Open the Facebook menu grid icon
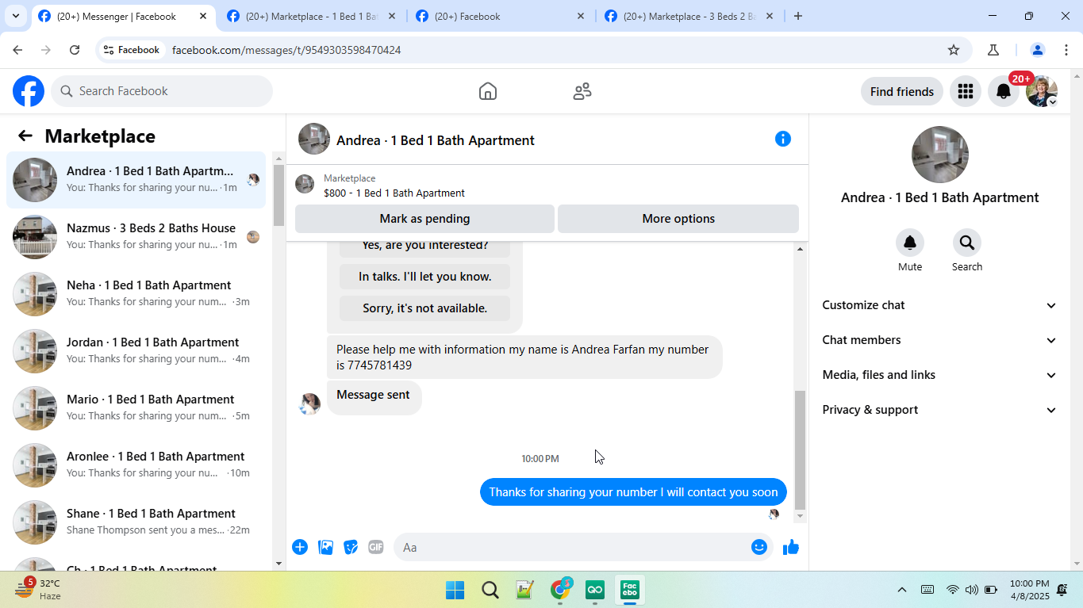The width and height of the screenshot is (1083, 608). [966, 91]
